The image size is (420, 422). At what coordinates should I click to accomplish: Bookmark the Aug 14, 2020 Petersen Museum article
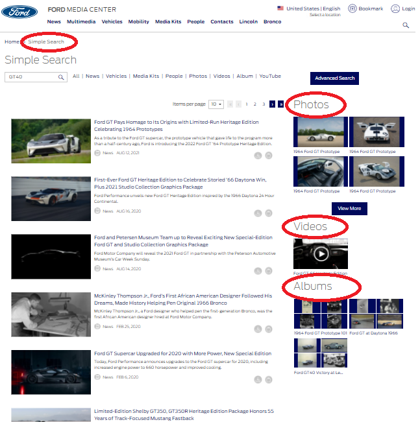point(269,271)
